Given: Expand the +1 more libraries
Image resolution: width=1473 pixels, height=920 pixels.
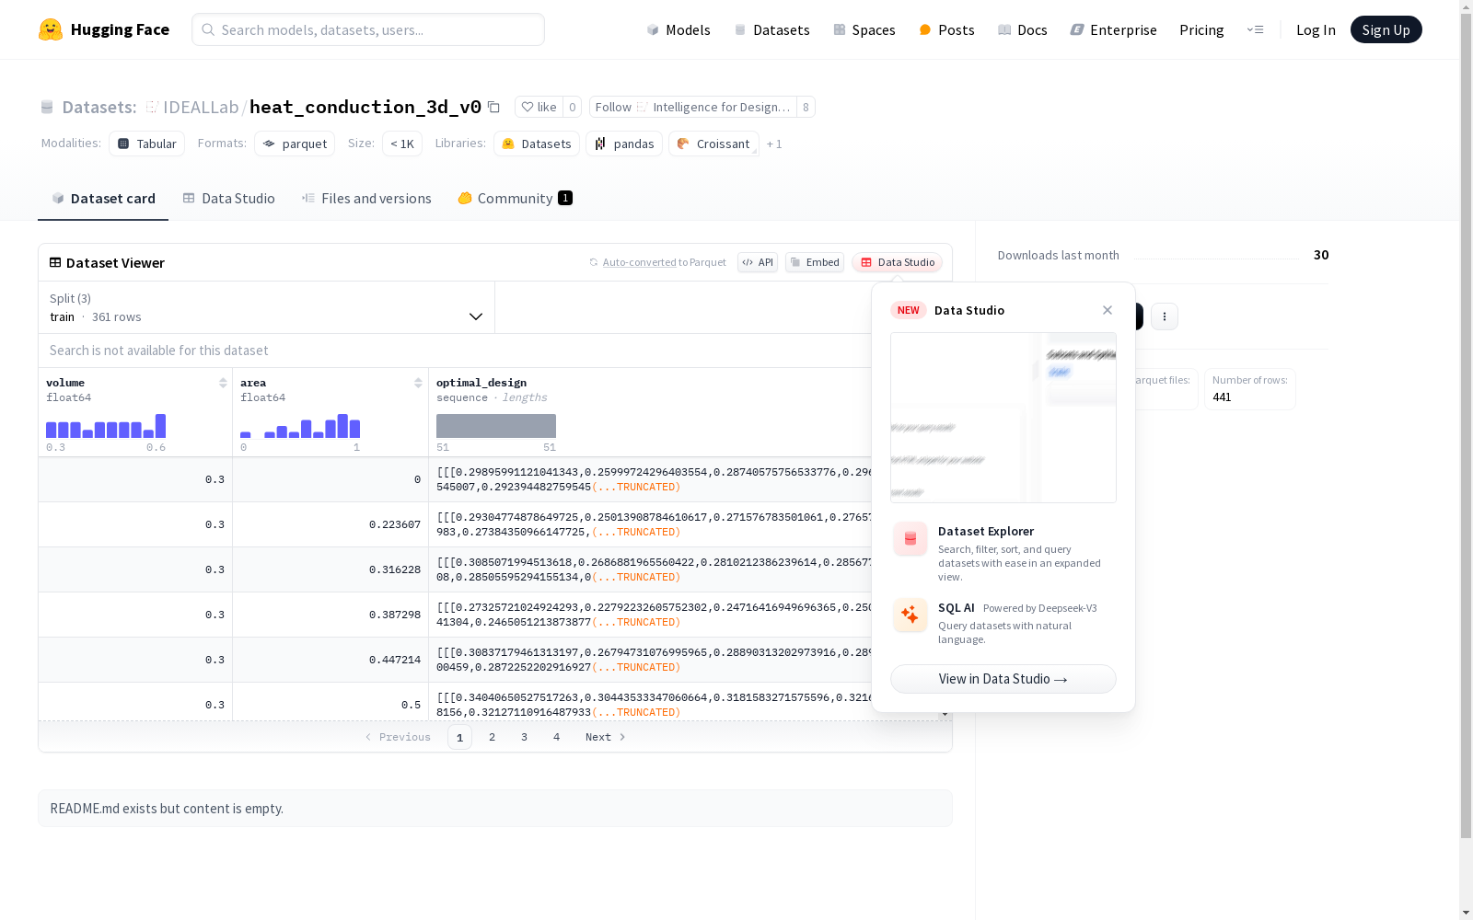Looking at the screenshot, I should 774,144.
